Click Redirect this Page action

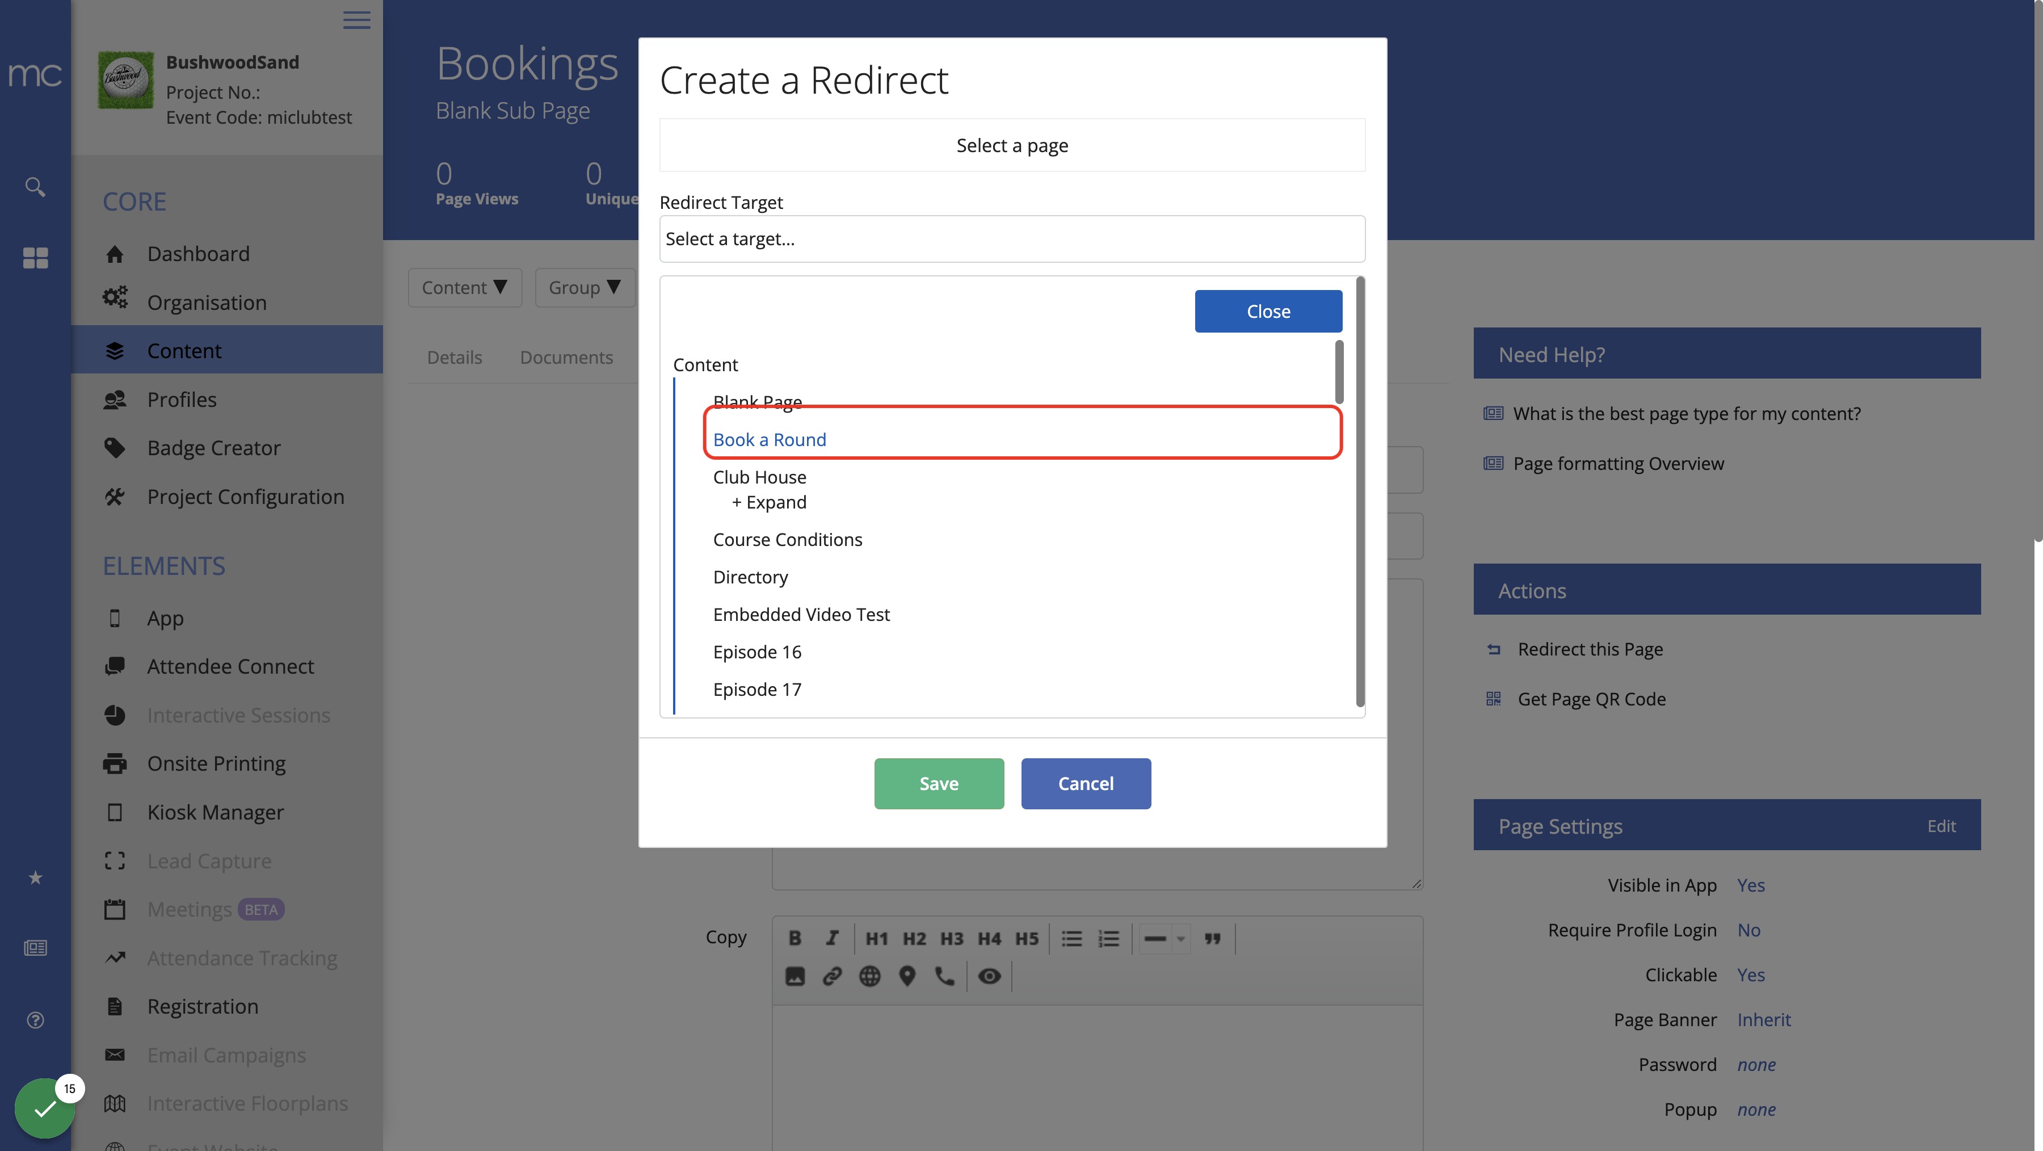pos(1590,649)
